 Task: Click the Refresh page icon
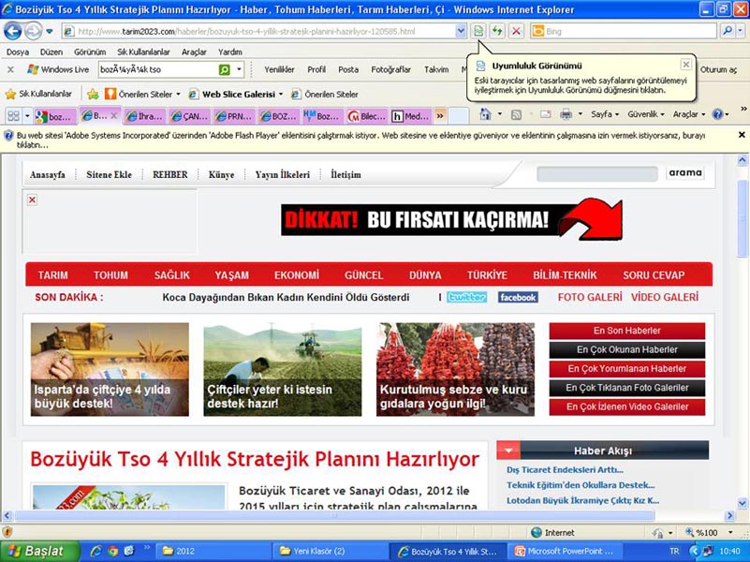497,32
